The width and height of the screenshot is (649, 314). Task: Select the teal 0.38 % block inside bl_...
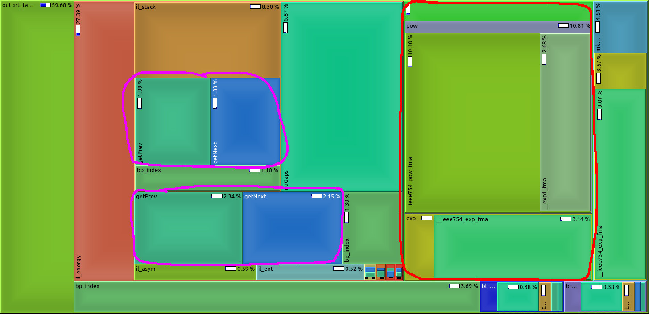[518, 297]
